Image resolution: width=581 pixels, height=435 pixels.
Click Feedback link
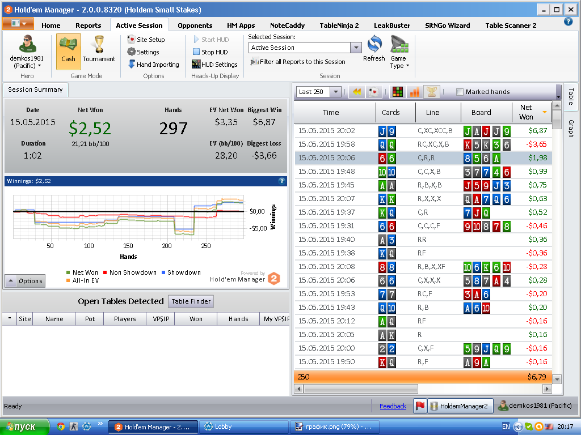tap(393, 406)
